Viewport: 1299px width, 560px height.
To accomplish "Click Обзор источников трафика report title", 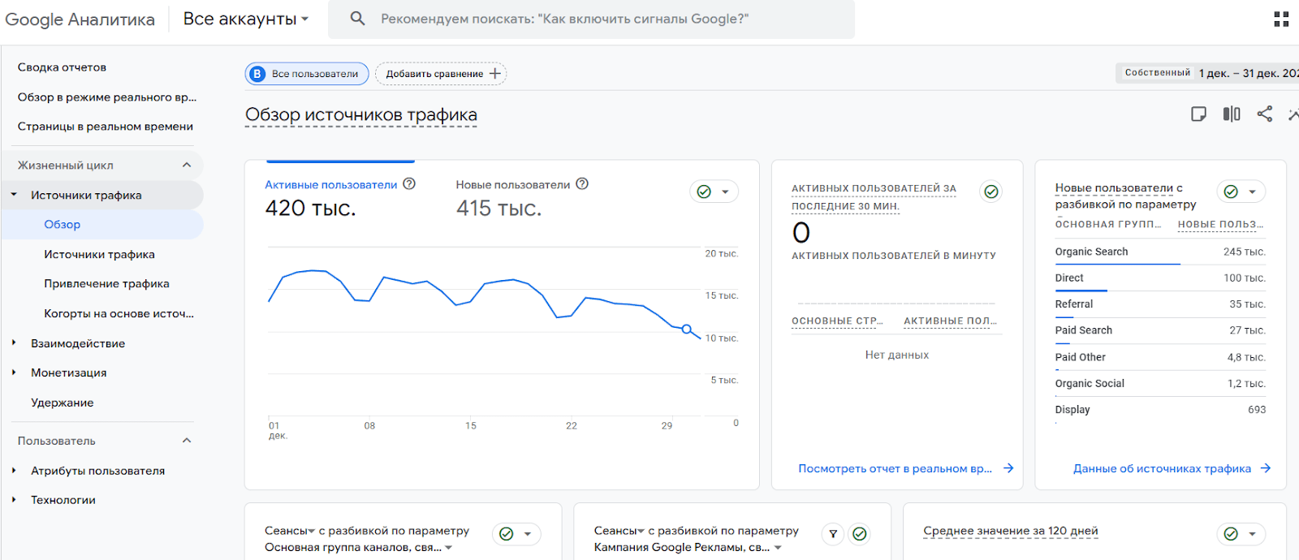I will pyautogui.click(x=361, y=115).
